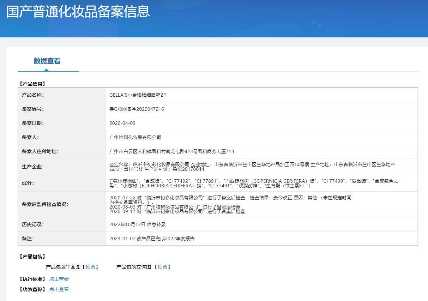Click the 【执行标准】 heading
The width and height of the screenshot is (428, 301).
click(32, 279)
